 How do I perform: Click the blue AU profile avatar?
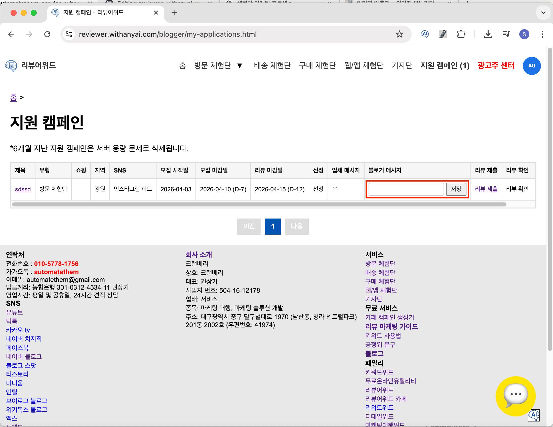(x=531, y=66)
